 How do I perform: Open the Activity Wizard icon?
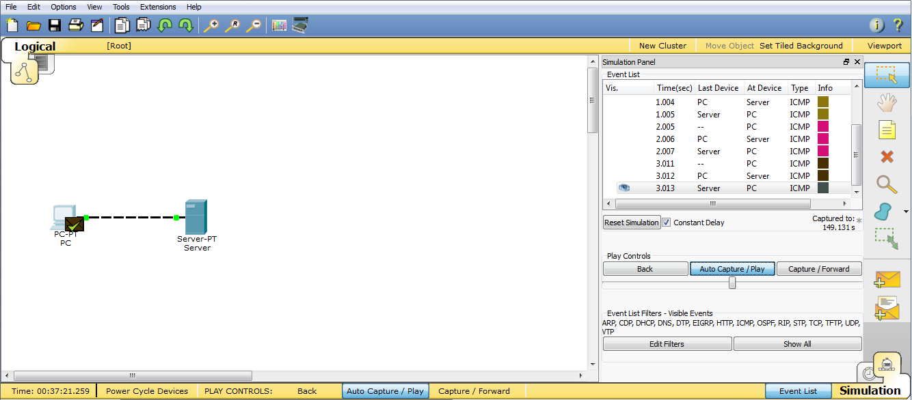97,26
